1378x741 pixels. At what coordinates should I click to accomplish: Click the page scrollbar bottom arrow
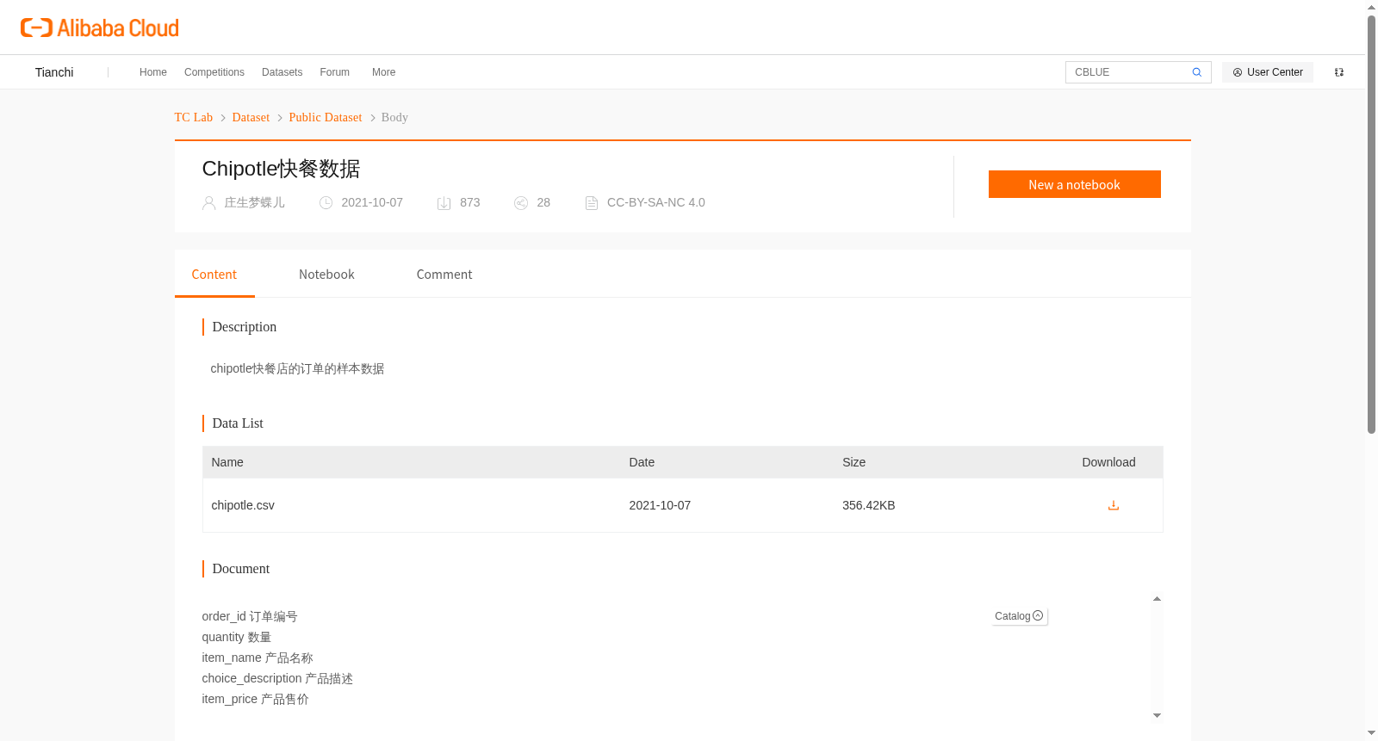pos(1371,733)
